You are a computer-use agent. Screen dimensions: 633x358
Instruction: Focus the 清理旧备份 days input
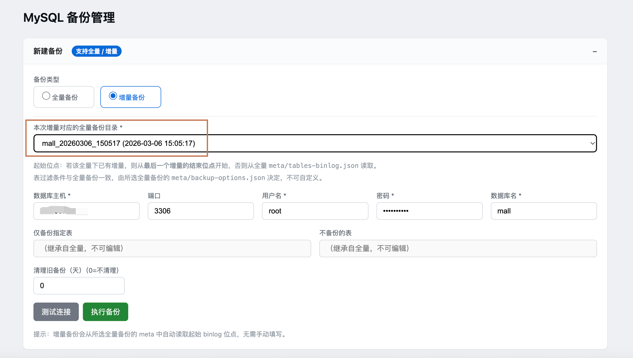click(79, 286)
